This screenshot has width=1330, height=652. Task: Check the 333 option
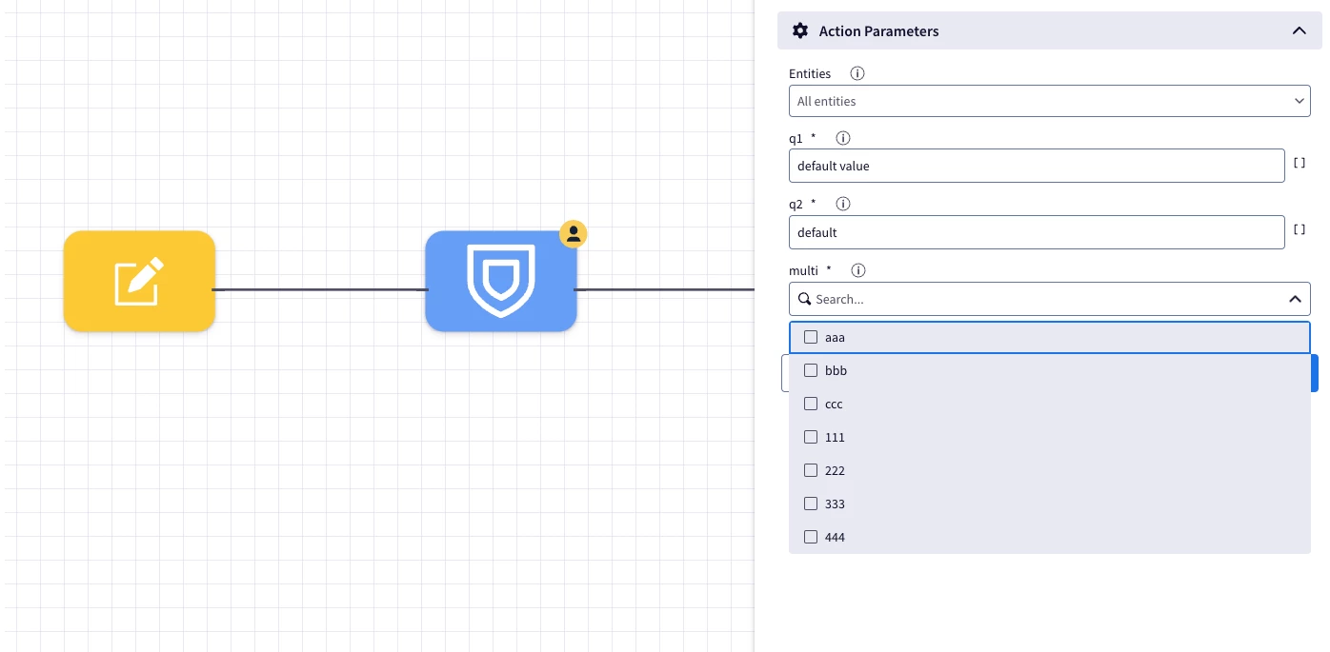click(x=811, y=504)
